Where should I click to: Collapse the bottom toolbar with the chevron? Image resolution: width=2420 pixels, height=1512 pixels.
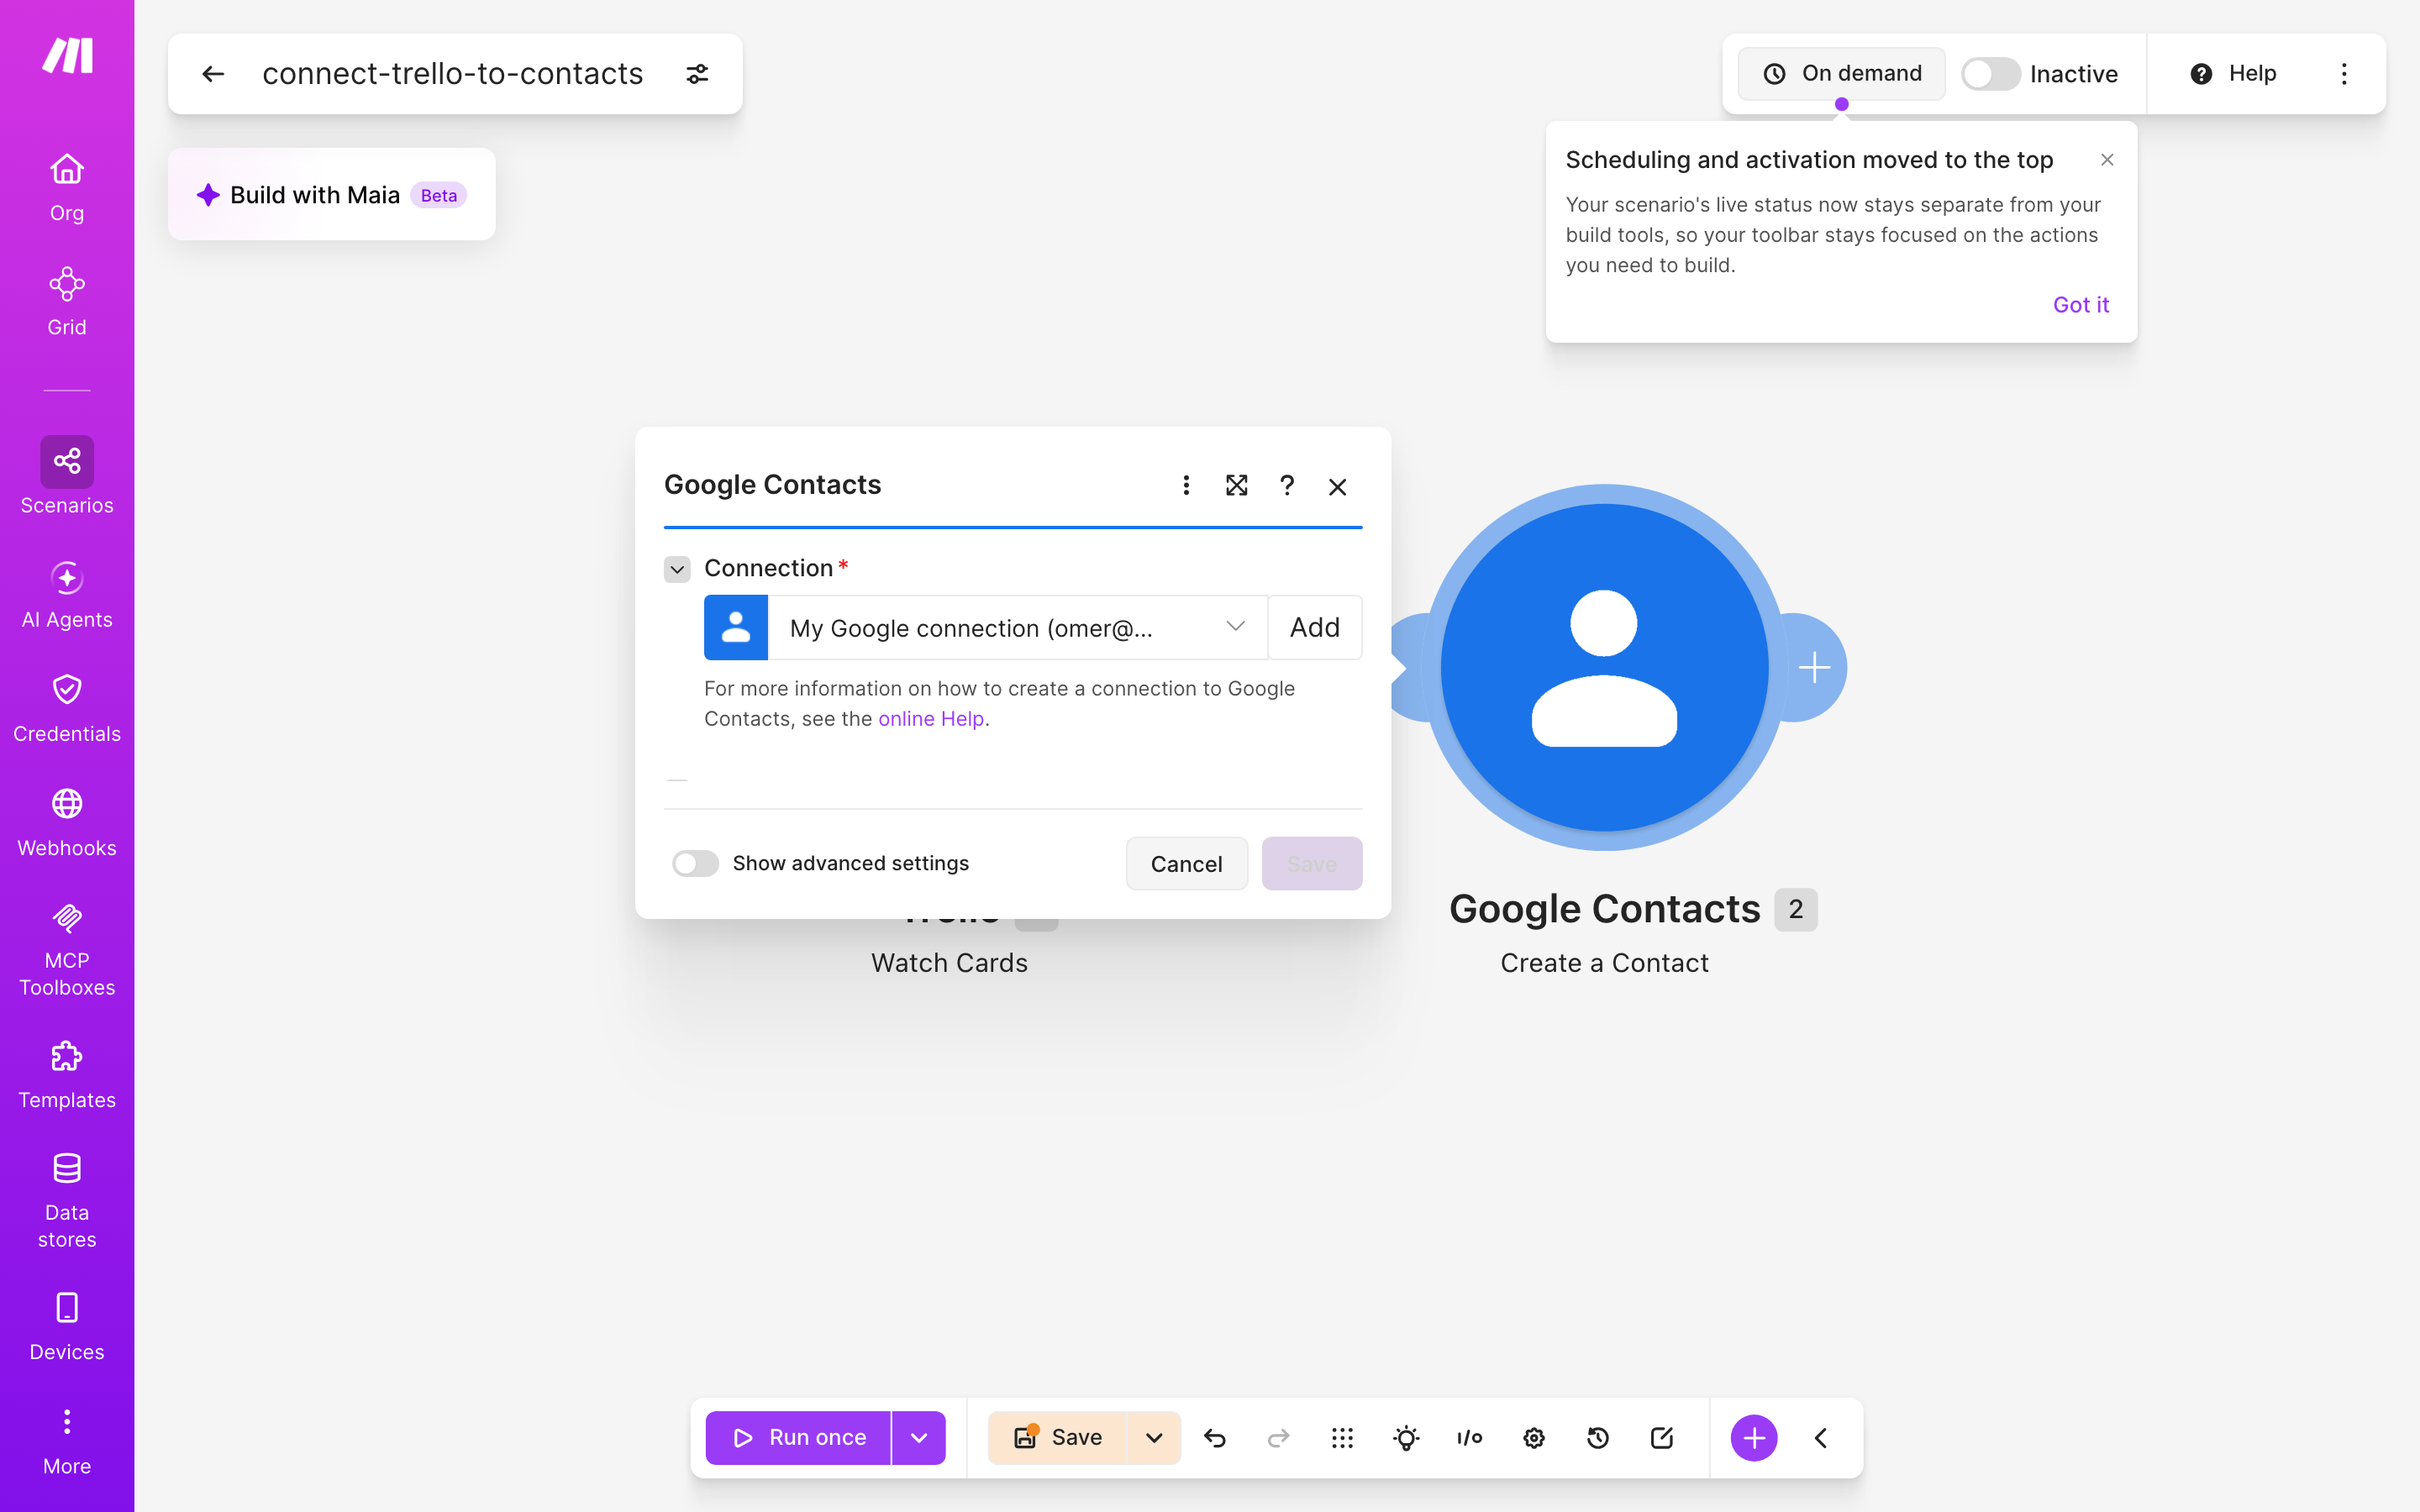point(1821,1438)
